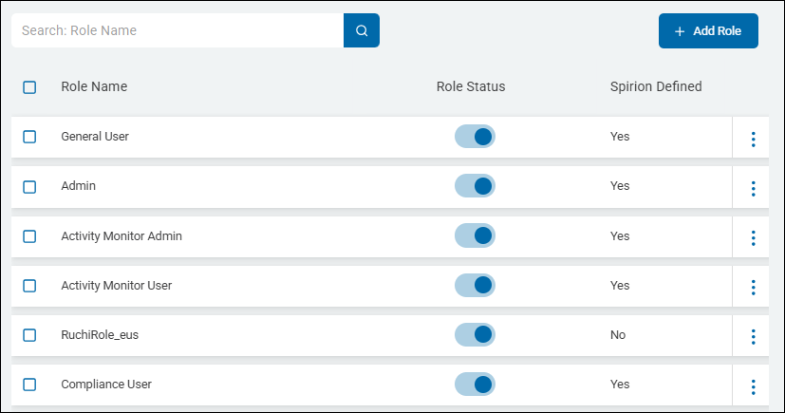Toggle off Compliance User role status

(x=475, y=385)
